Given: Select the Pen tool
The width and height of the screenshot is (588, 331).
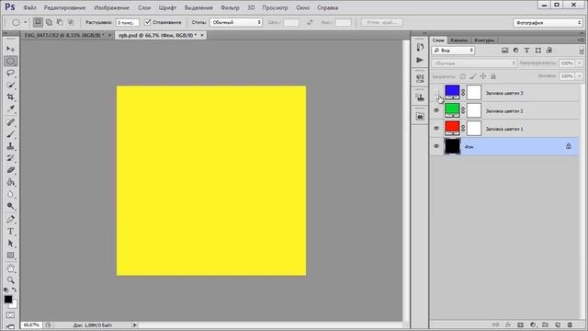Looking at the screenshot, I should coord(10,219).
